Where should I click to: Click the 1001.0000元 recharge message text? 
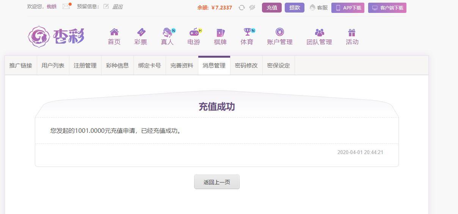116,131
